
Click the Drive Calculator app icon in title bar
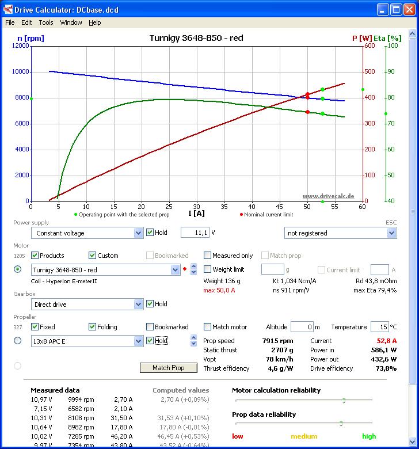click(x=8, y=9)
